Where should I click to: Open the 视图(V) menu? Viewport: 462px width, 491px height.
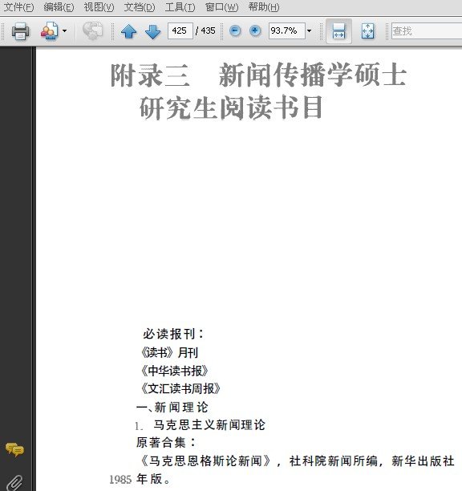(99, 7)
